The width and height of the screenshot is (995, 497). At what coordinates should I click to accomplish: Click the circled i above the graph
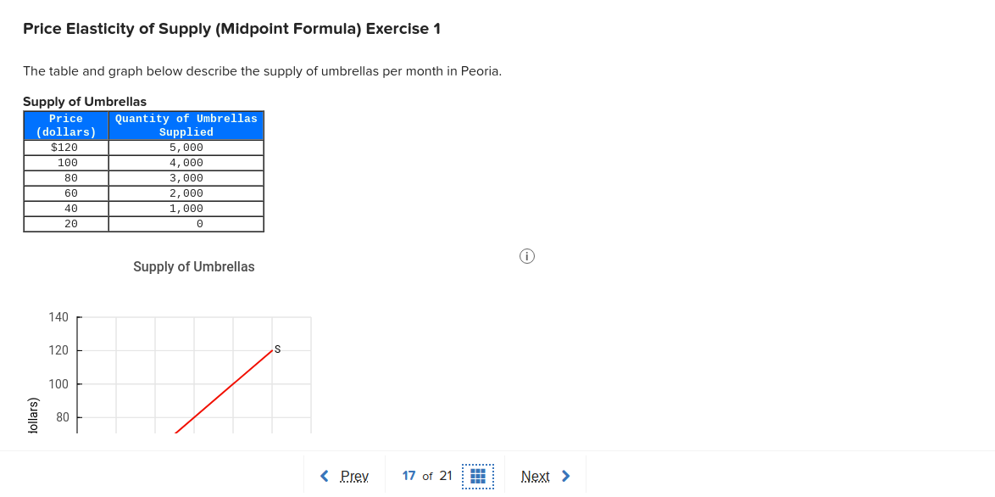point(526,255)
